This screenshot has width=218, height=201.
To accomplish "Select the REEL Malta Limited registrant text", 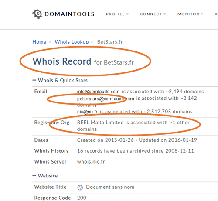I will pos(101,123).
